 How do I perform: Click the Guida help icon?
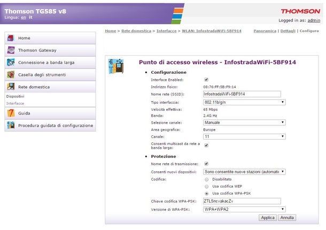[x=10, y=113]
